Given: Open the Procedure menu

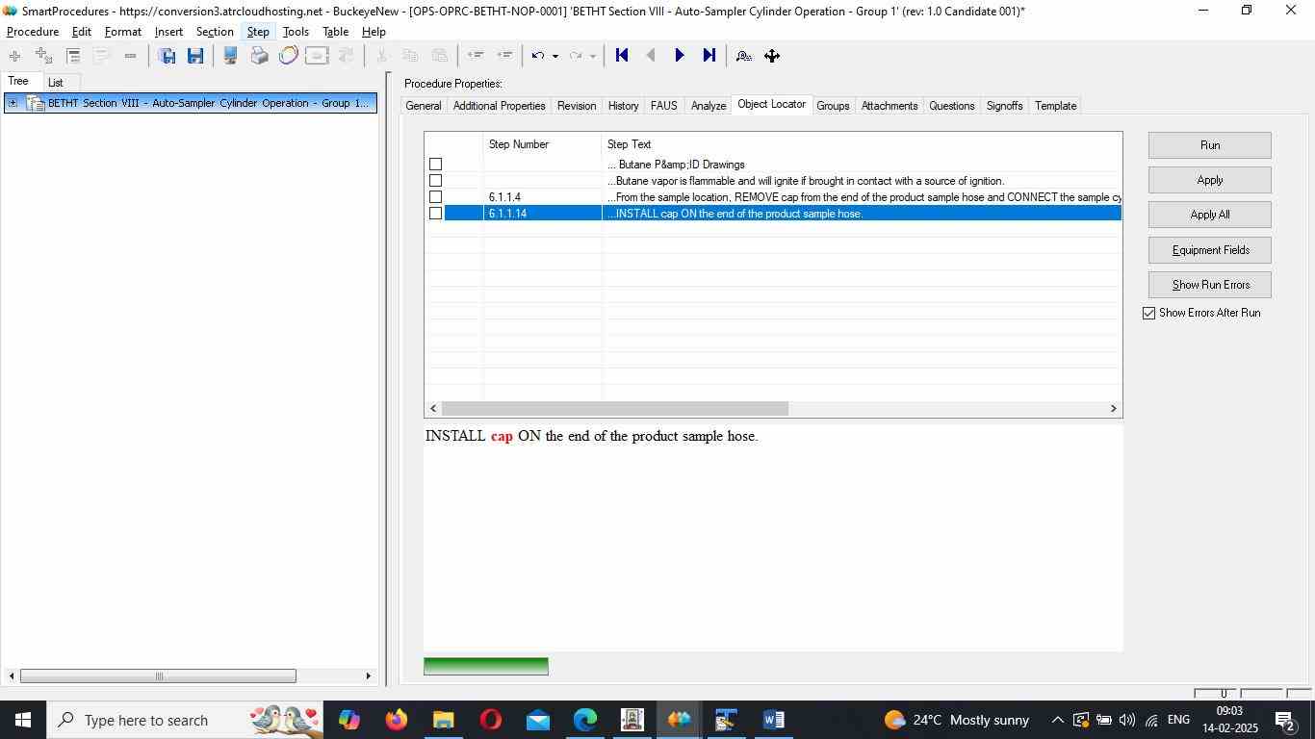Looking at the screenshot, I should pyautogui.click(x=33, y=32).
